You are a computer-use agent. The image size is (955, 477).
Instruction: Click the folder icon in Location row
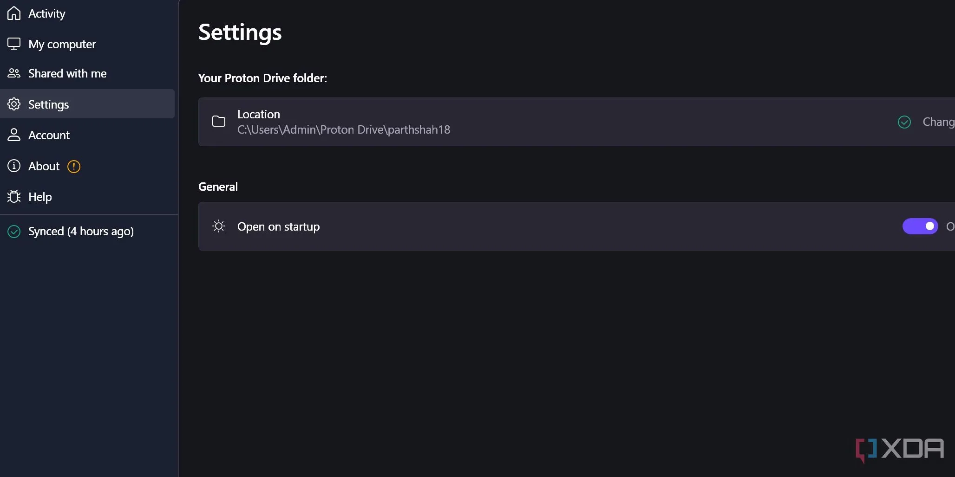[x=219, y=122]
